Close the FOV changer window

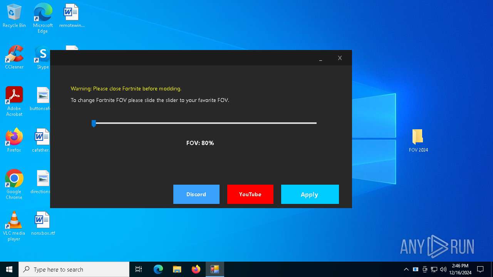tap(340, 58)
